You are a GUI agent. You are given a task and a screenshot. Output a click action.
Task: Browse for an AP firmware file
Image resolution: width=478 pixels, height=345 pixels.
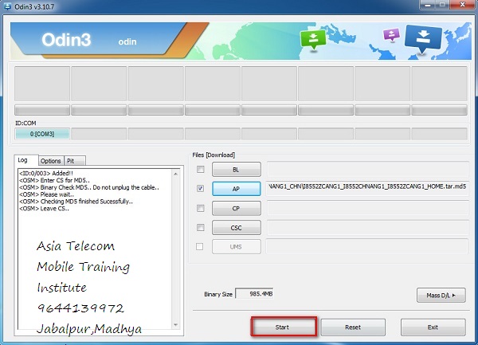pos(237,189)
